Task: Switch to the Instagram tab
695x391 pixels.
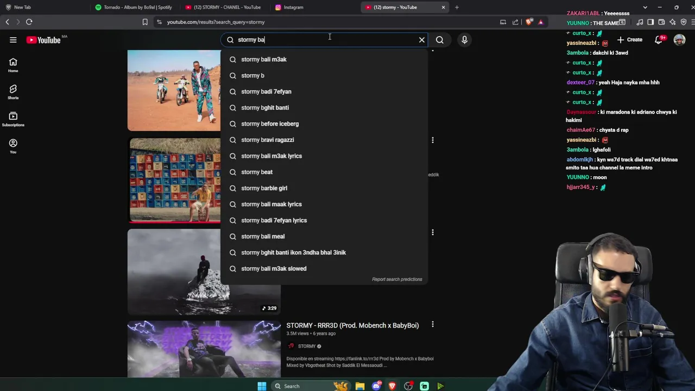Action: (314, 7)
